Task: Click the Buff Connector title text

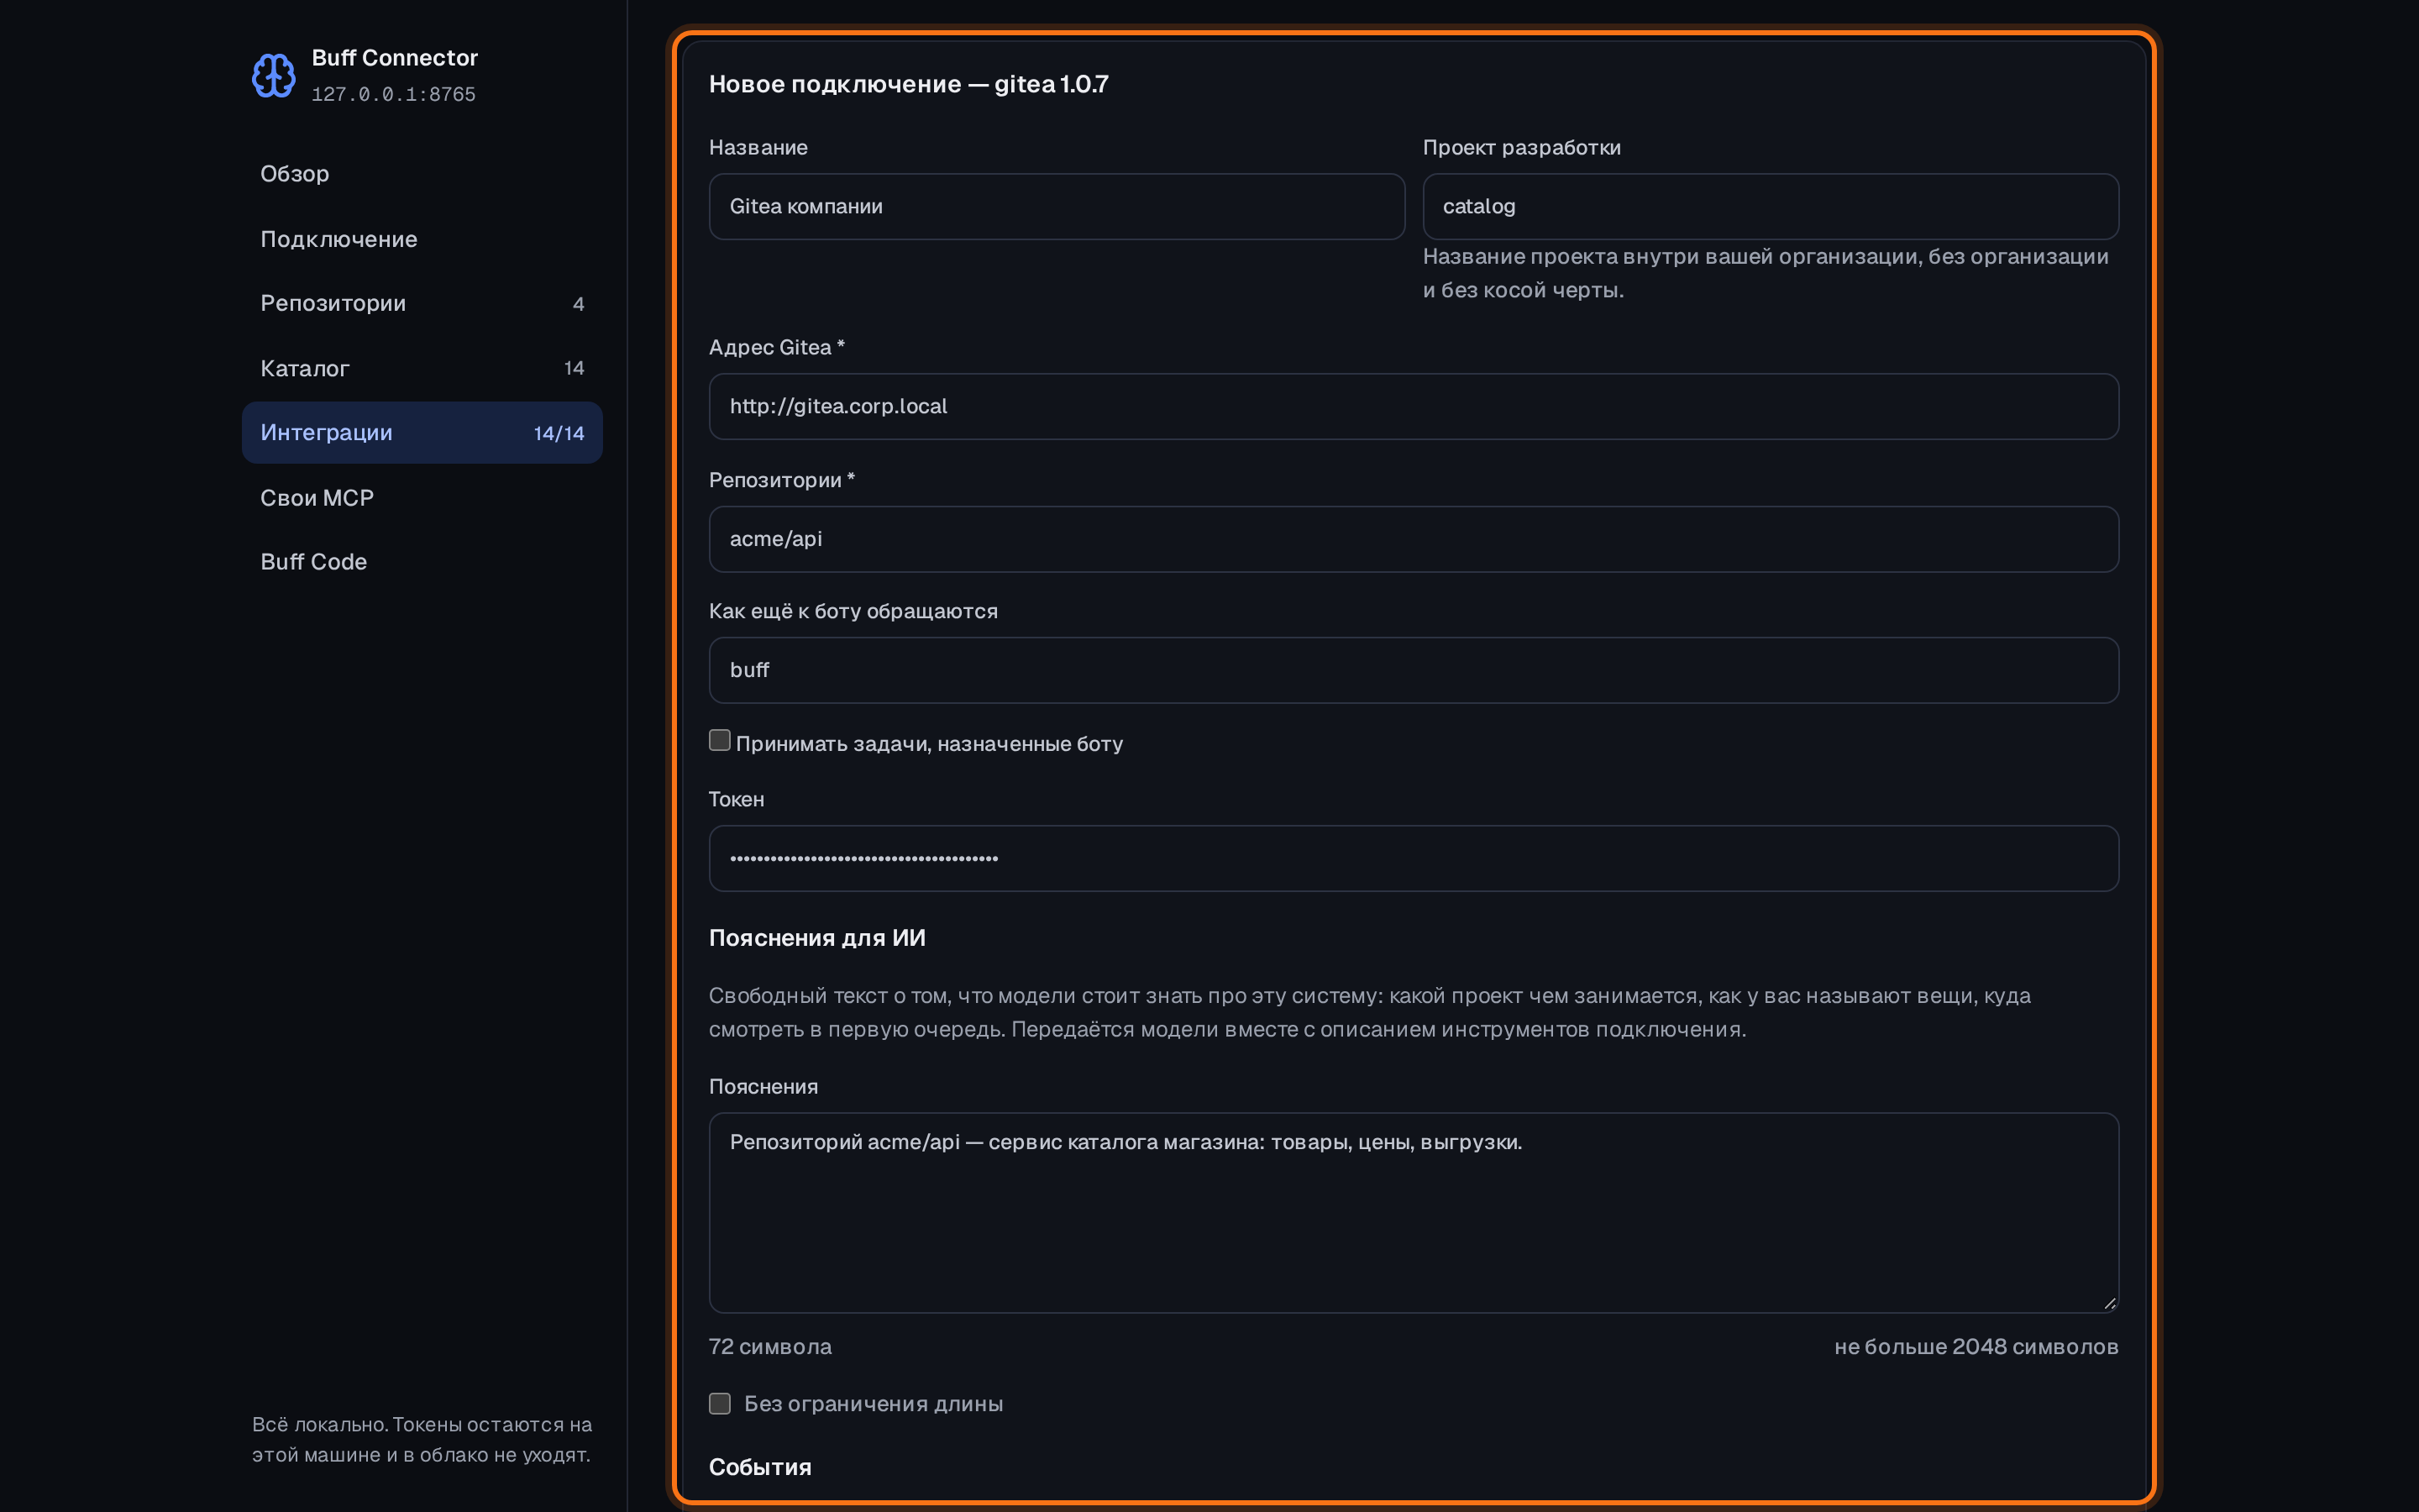Action: (x=395, y=58)
